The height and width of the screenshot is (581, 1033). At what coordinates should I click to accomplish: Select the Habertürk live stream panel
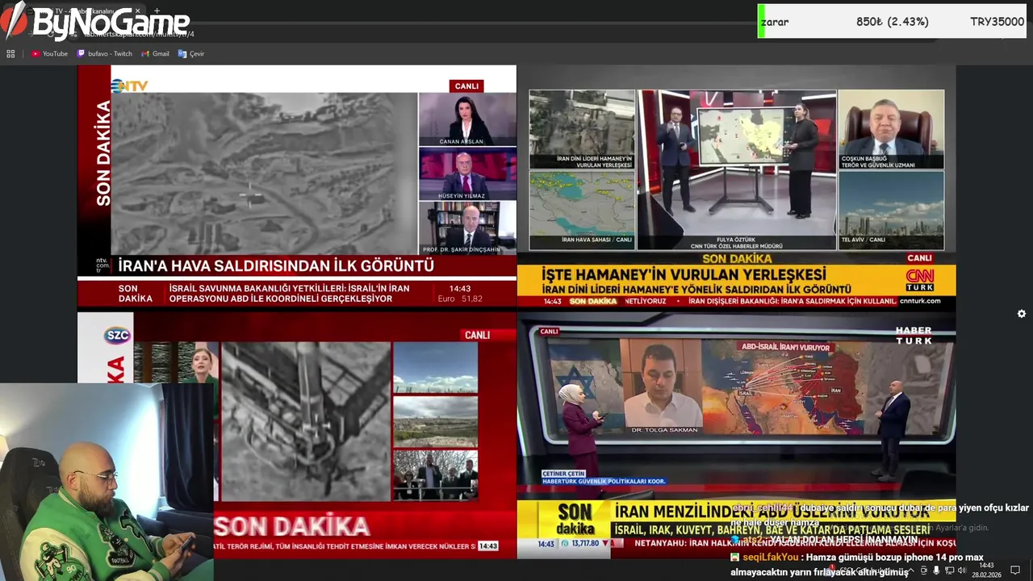[x=736, y=436]
